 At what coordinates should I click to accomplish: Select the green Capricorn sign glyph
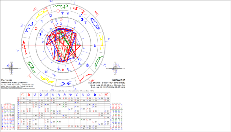31,67
